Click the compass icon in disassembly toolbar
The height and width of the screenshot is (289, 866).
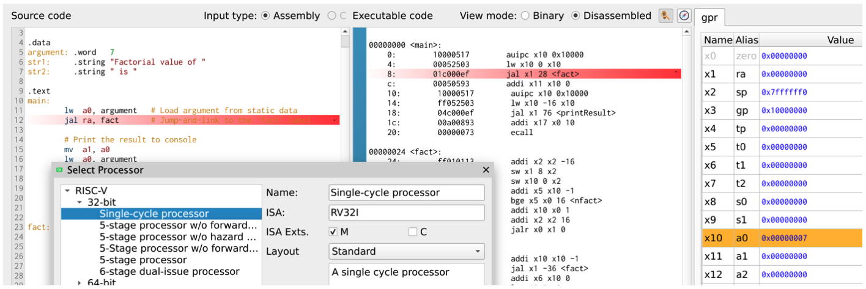point(684,16)
